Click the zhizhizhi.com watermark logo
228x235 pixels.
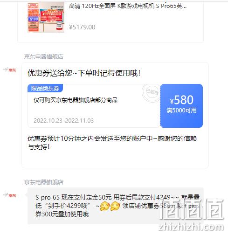tap(191, 228)
